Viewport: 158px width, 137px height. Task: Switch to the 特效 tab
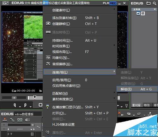click(x=147, y=105)
